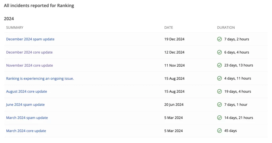Open the August 2024 core update link
The width and height of the screenshot is (272, 143).
27,92
